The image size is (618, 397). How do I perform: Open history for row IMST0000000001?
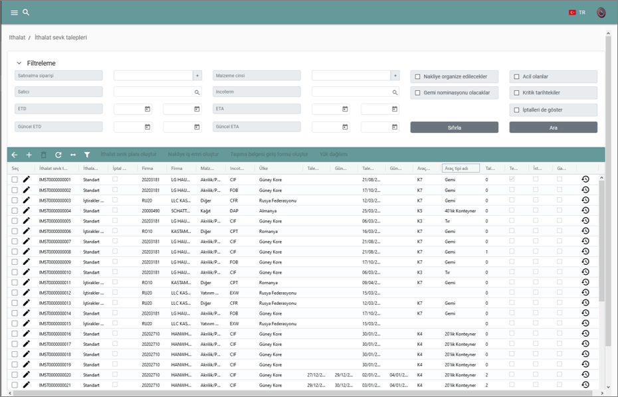click(585, 179)
